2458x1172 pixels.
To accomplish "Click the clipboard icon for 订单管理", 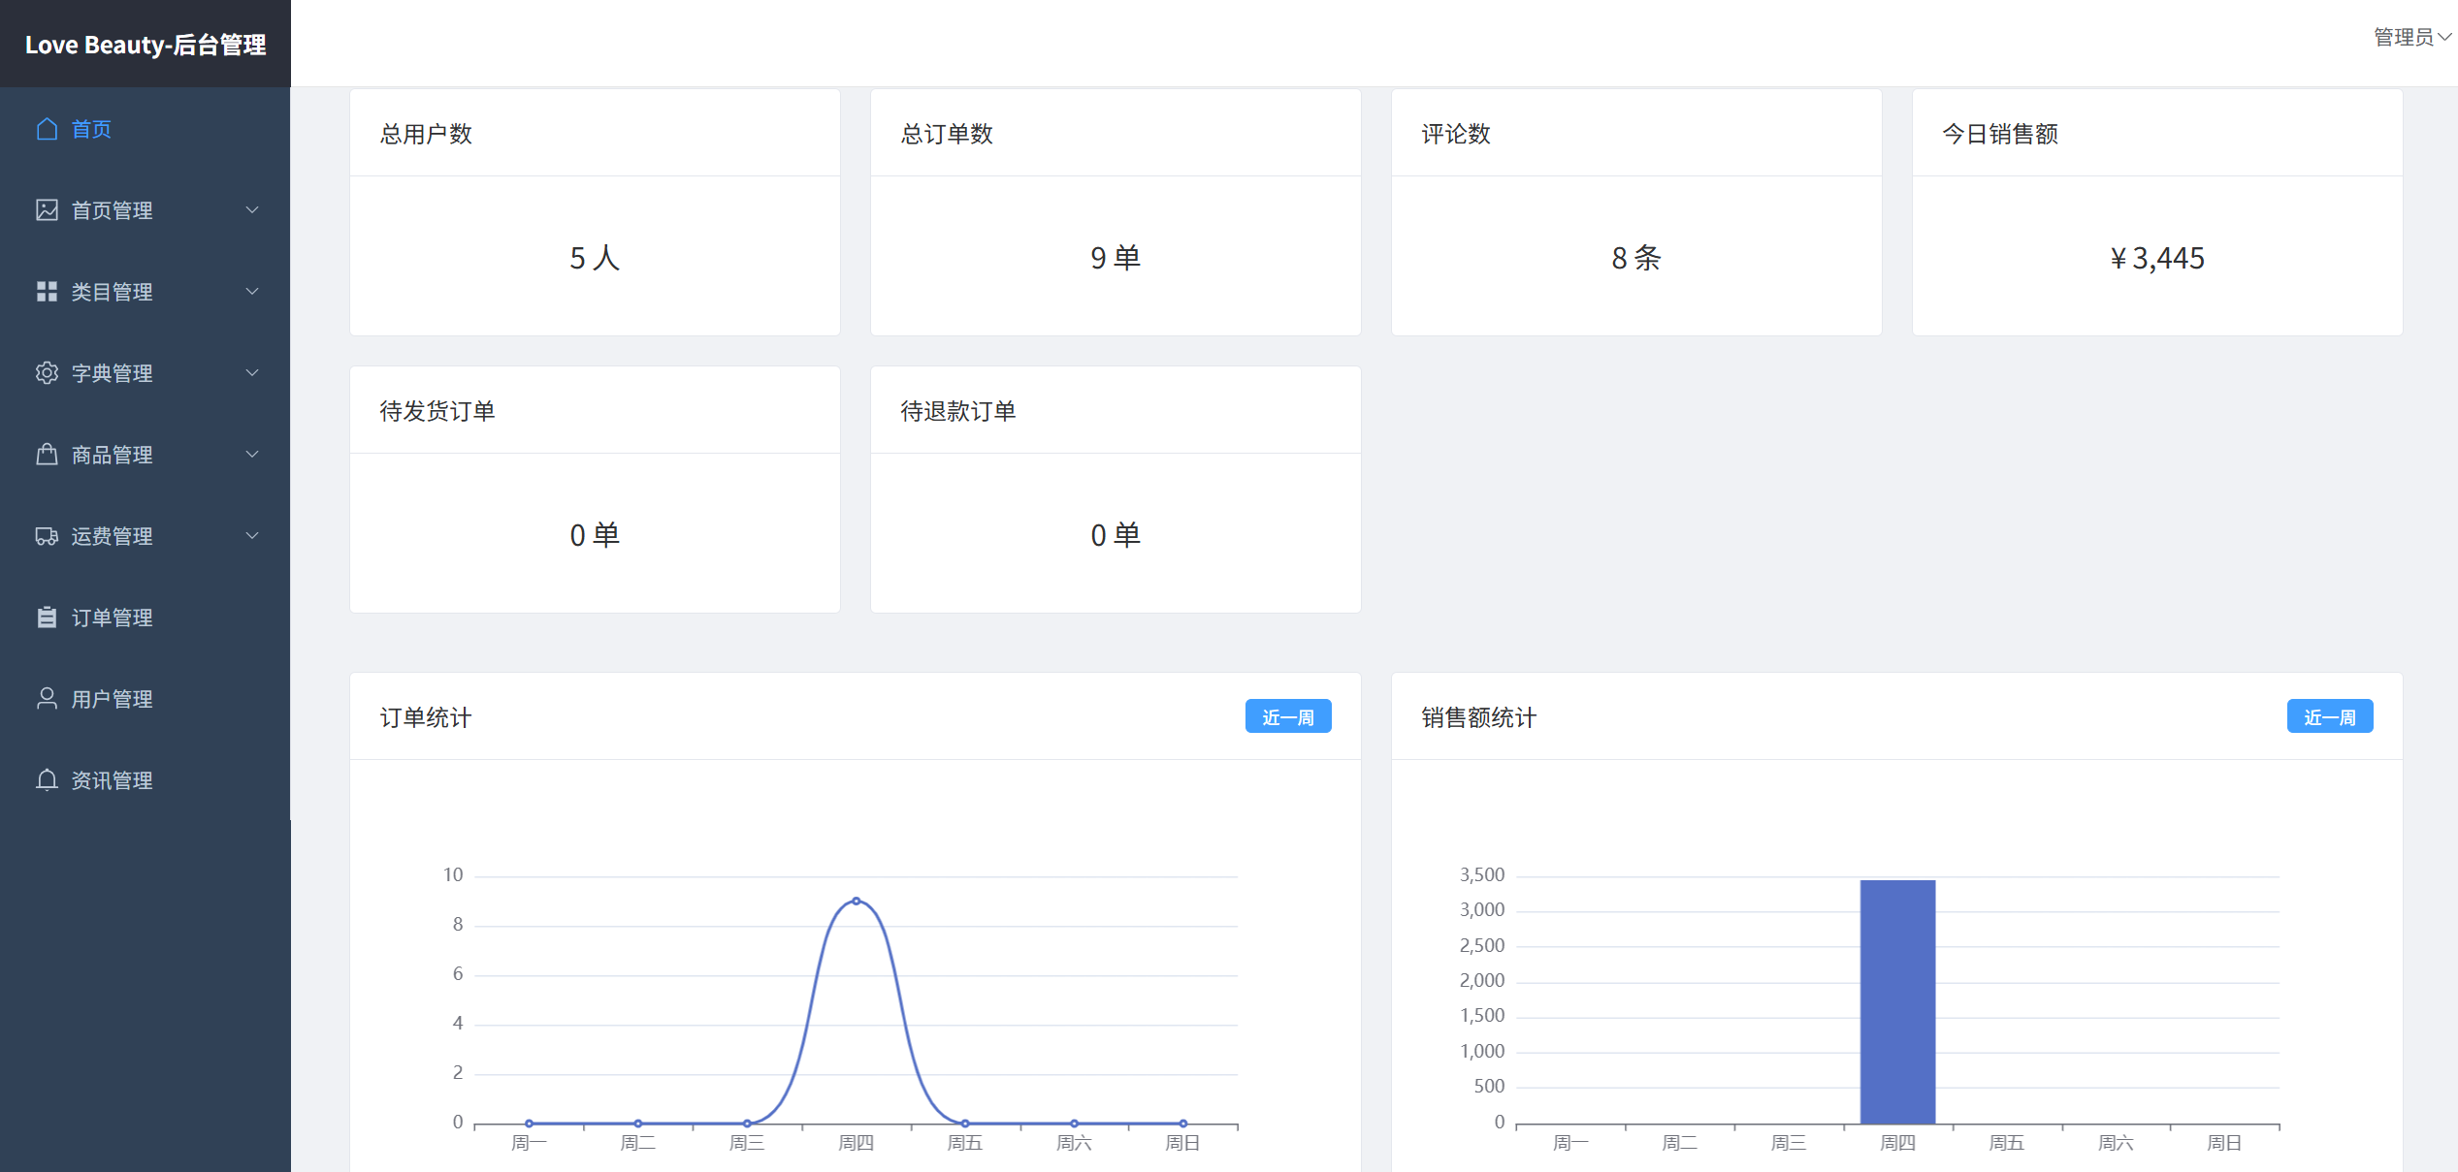I will [x=47, y=618].
